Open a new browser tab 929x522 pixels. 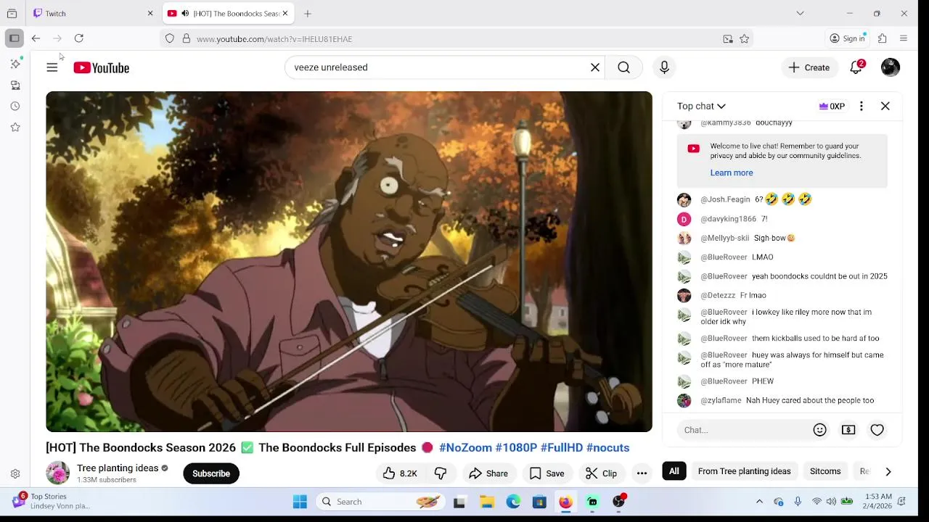point(308,13)
